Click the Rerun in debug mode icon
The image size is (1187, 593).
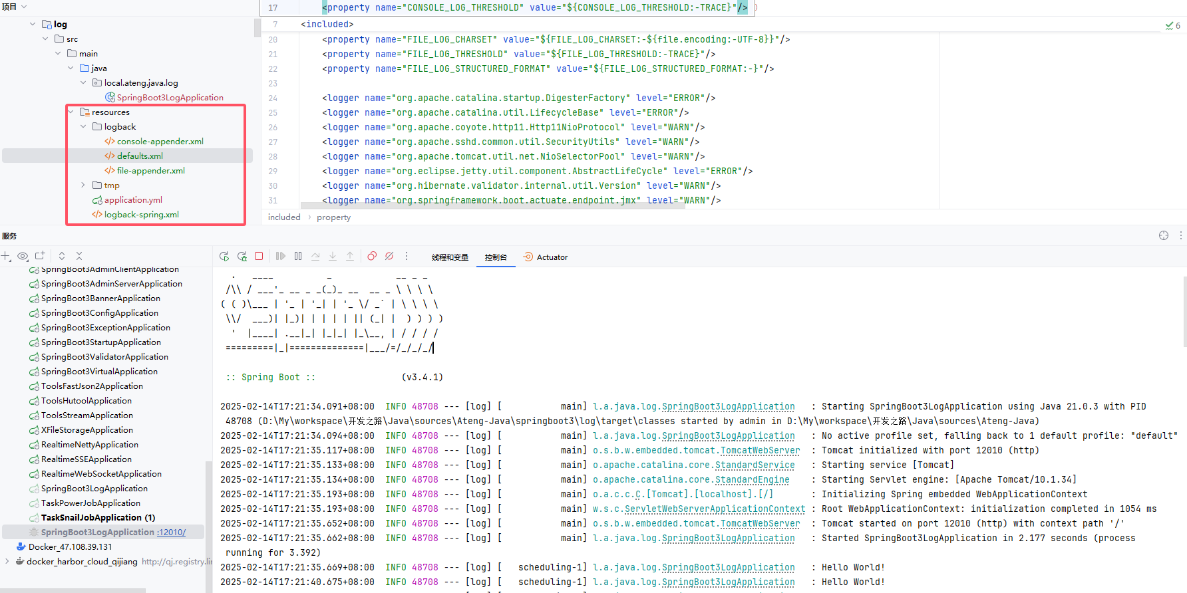242,257
